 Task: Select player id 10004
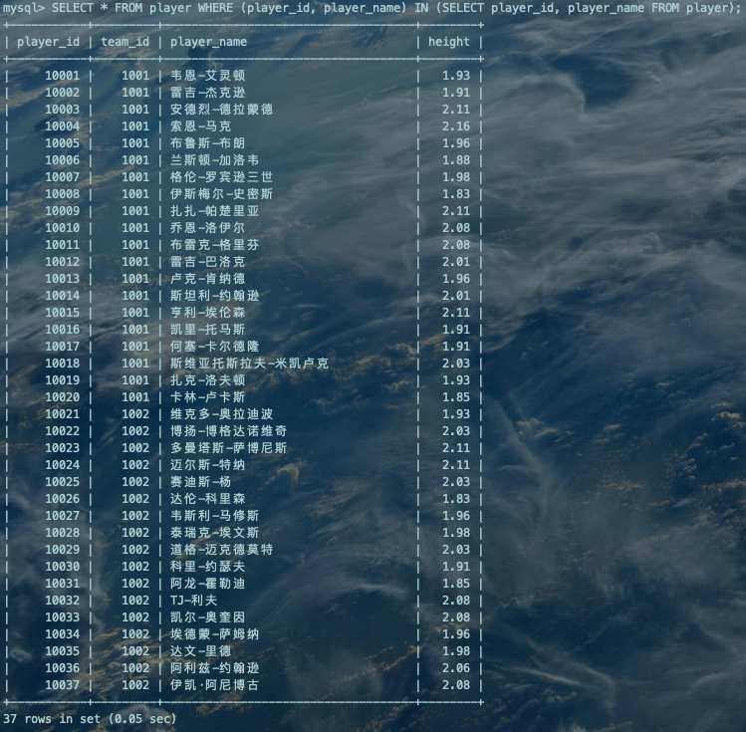click(x=63, y=126)
